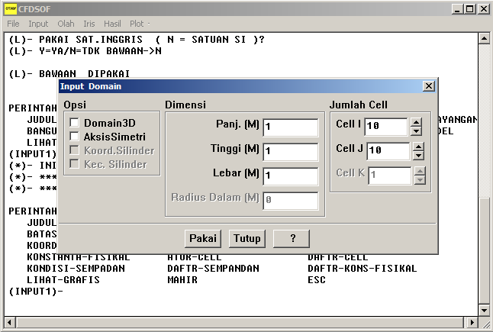
Task: Click the Panj. (M) input field
Action: (x=291, y=127)
